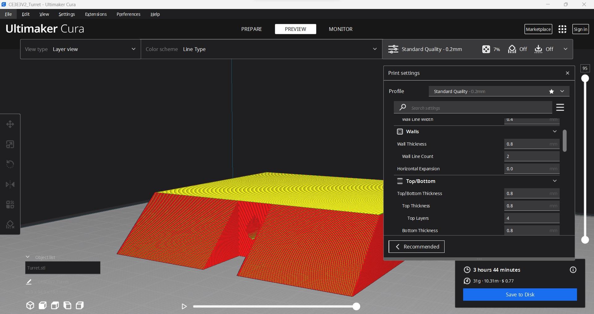Switch to 3D perspective camera view
594x314 pixels.
30,306
